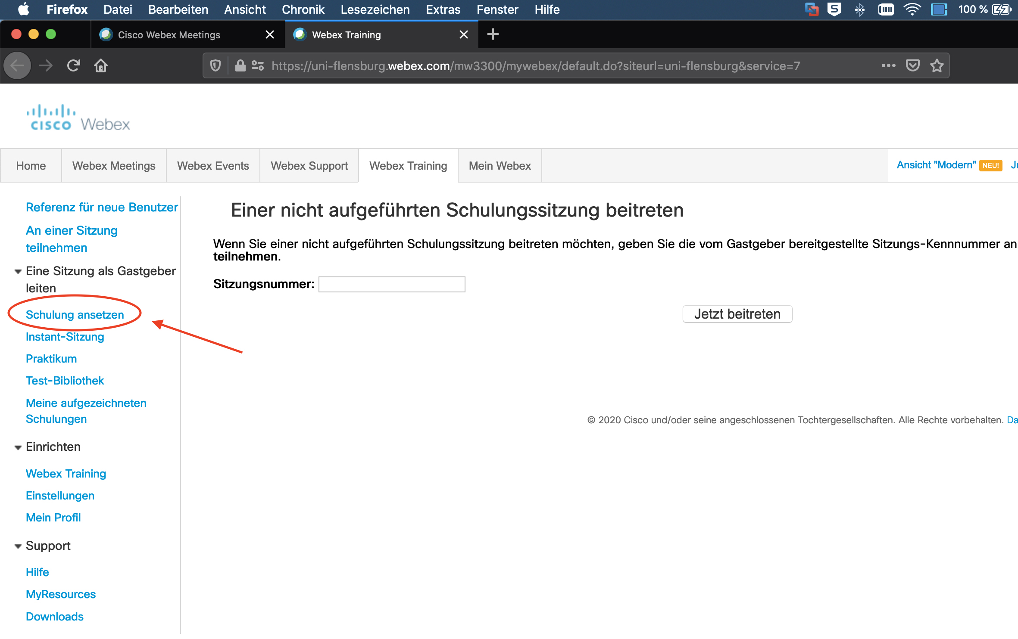
Task: Click the Sitzungsnummer input field
Action: click(x=392, y=284)
